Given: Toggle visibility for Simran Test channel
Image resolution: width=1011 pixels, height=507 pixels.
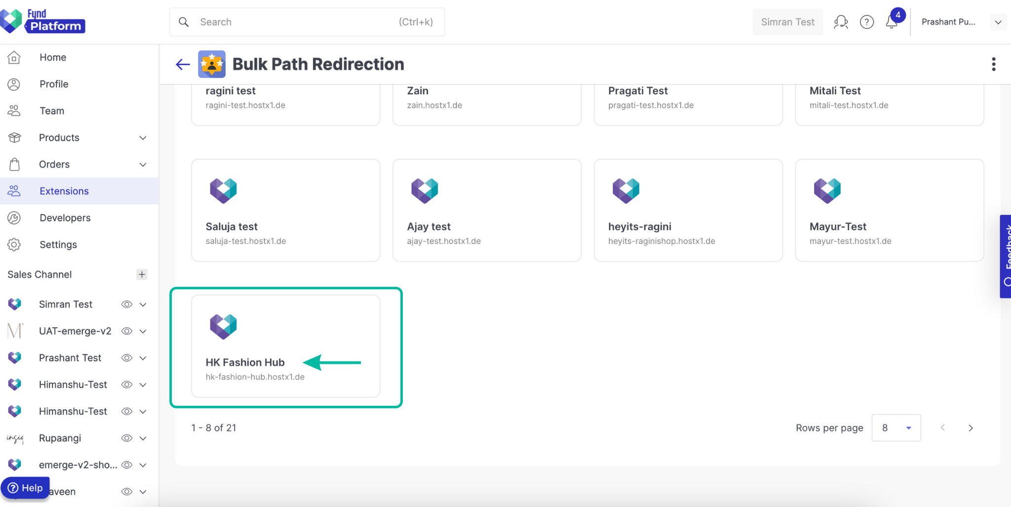Looking at the screenshot, I should point(126,304).
